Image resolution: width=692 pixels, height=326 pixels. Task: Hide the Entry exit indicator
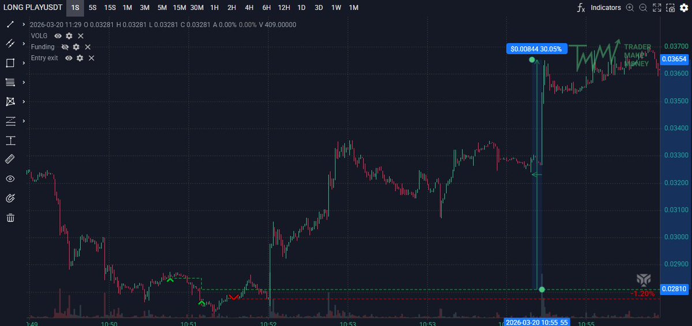pyautogui.click(x=69, y=58)
